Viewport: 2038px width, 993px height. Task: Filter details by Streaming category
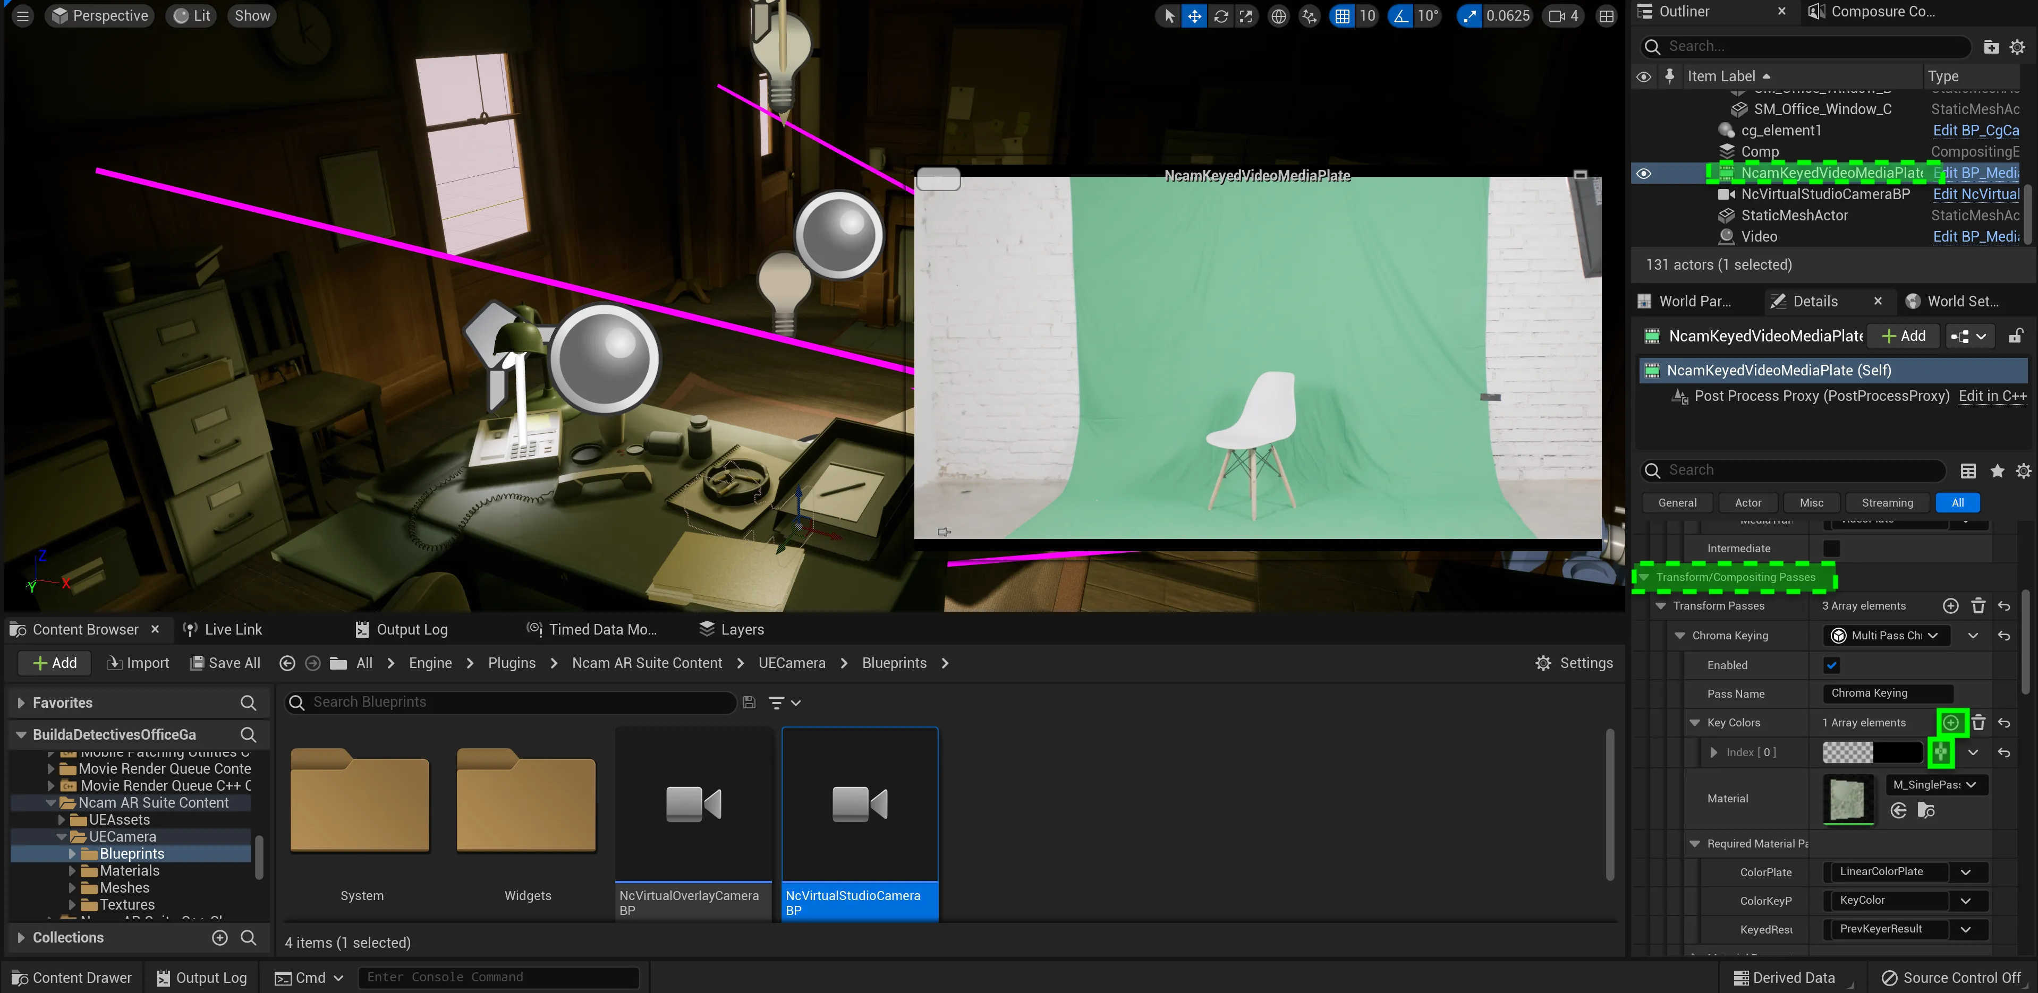pos(1888,503)
